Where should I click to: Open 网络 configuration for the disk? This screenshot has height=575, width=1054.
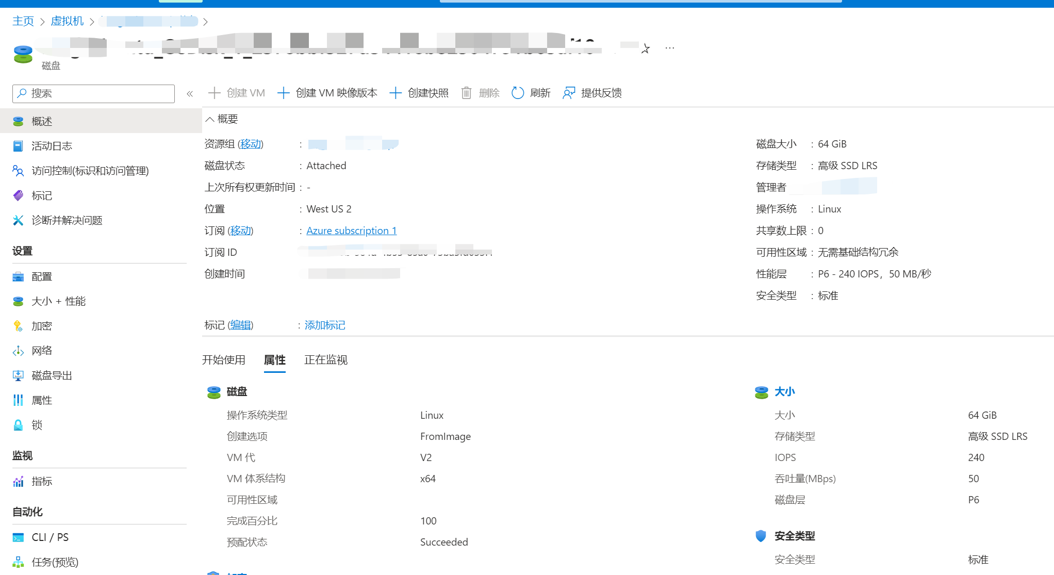pos(42,350)
